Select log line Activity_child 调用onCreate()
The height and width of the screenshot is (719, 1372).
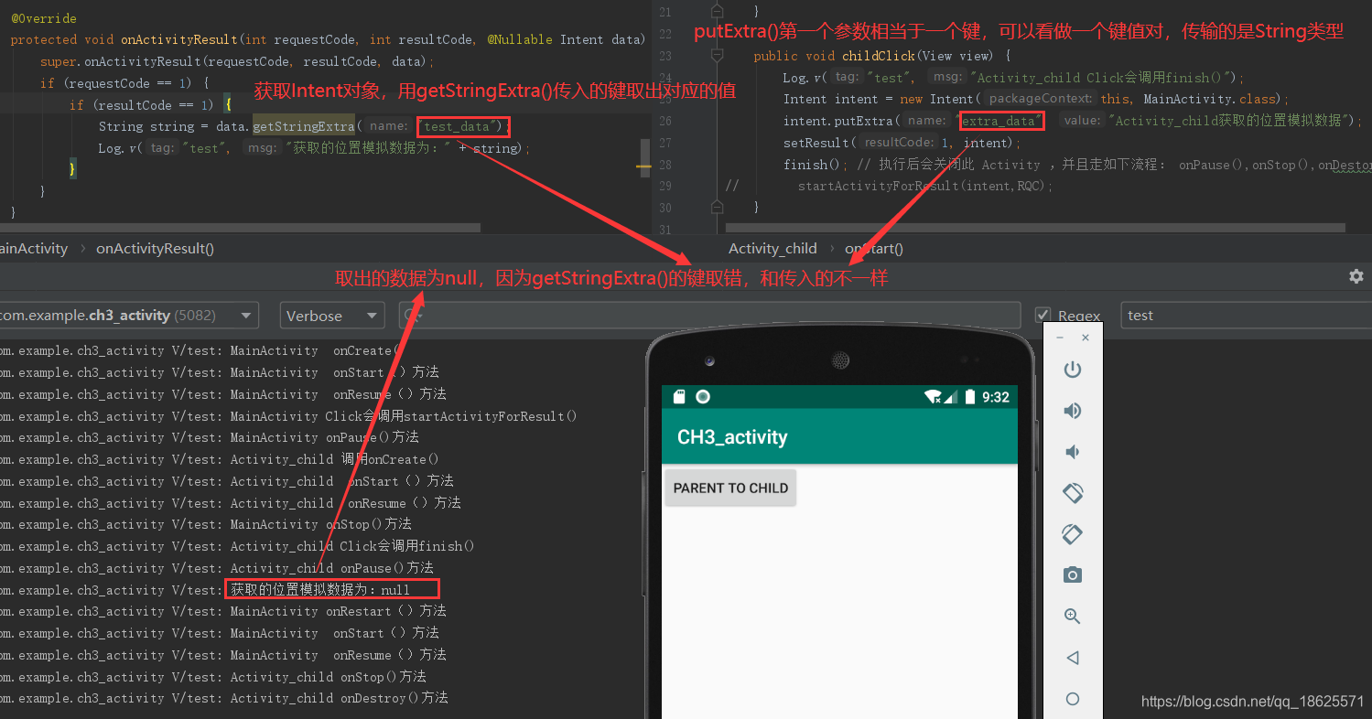(x=220, y=459)
